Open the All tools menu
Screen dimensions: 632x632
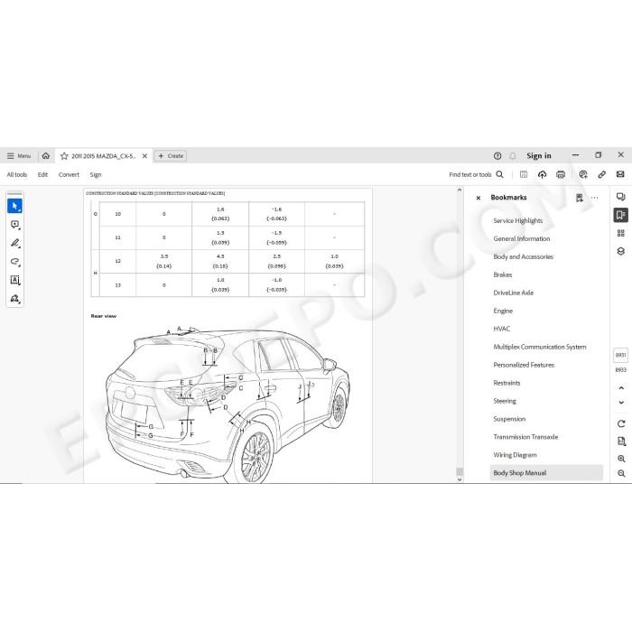pyautogui.click(x=17, y=174)
